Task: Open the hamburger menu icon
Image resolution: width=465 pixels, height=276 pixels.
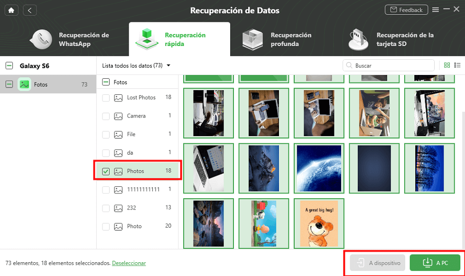Action: pyautogui.click(x=436, y=10)
